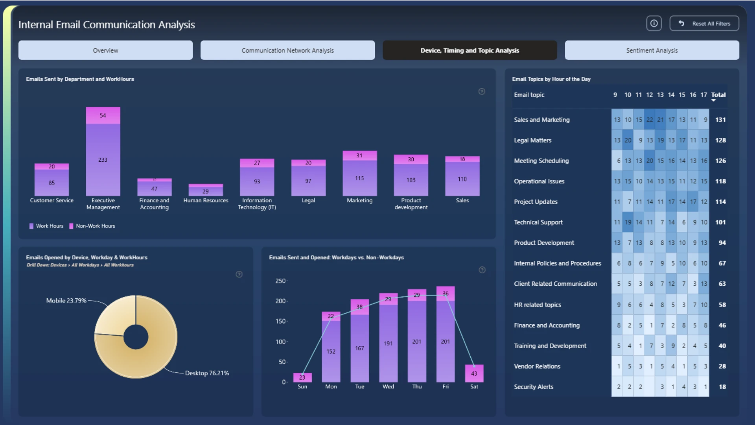Click the Drill Down Devices breadcrumb text
The height and width of the screenshot is (425, 755).
pyautogui.click(x=80, y=265)
